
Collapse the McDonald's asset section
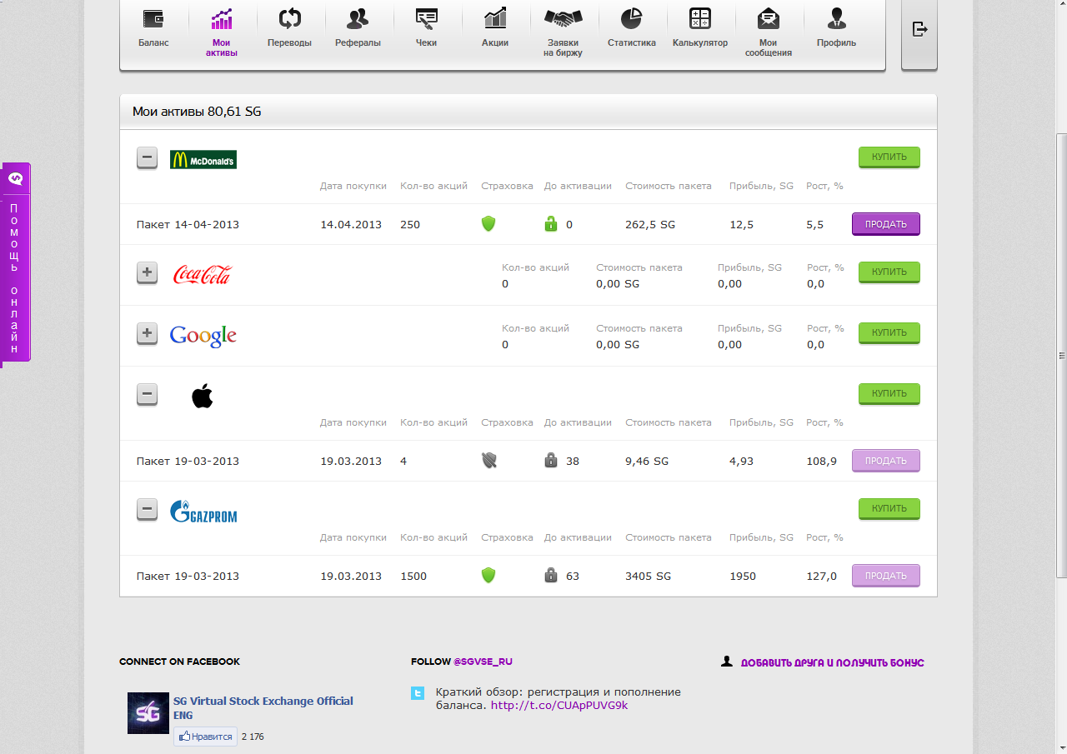click(147, 157)
